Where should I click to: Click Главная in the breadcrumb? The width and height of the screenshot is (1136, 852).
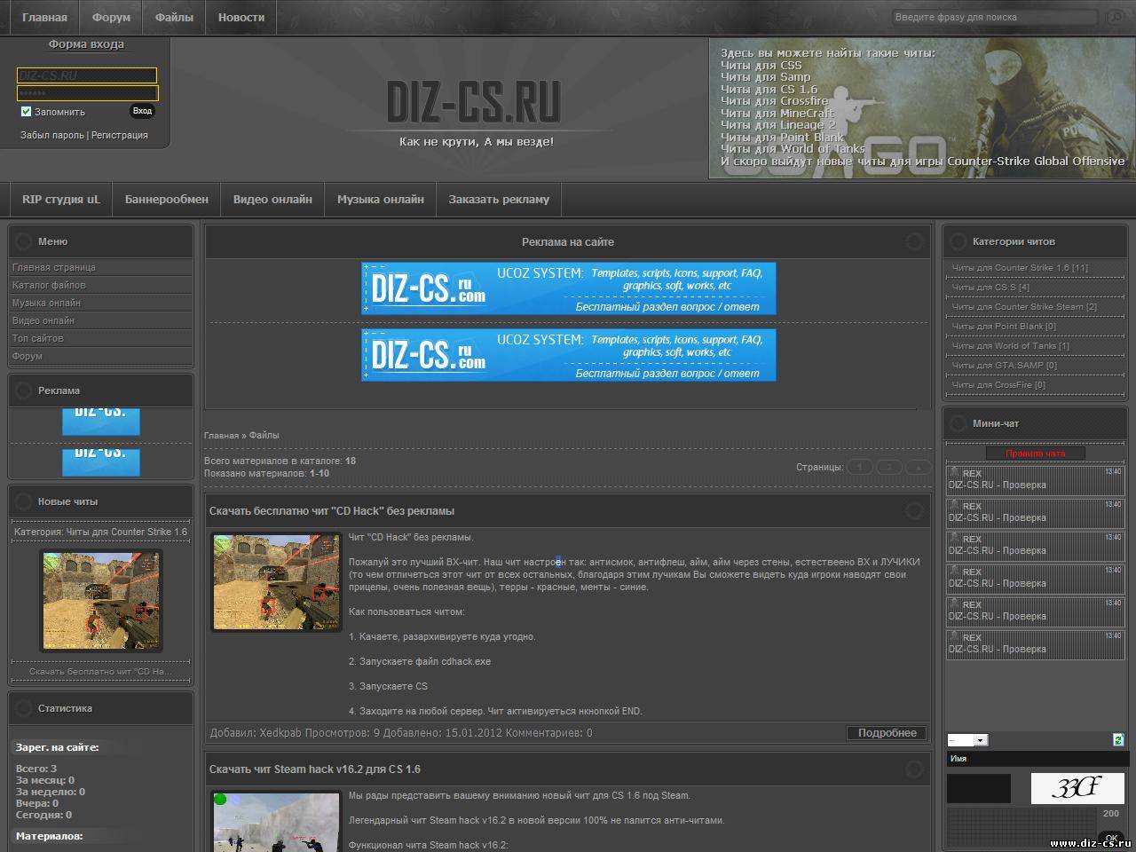click(221, 435)
